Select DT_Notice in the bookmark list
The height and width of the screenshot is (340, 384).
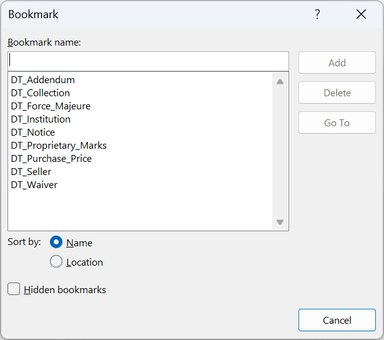[x=33, y=132]
